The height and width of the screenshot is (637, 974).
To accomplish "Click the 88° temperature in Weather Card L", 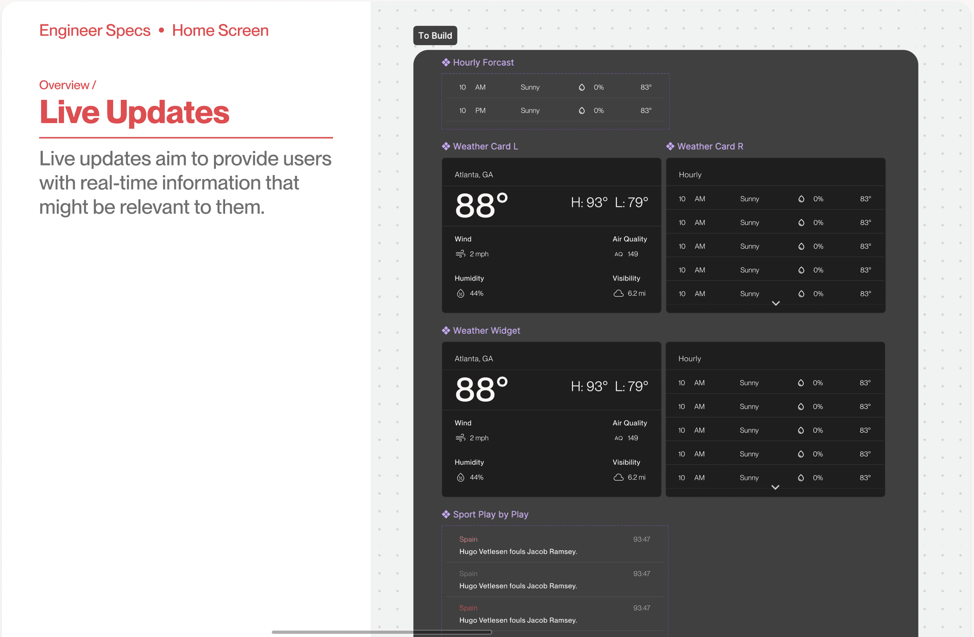I will point(481,205).
